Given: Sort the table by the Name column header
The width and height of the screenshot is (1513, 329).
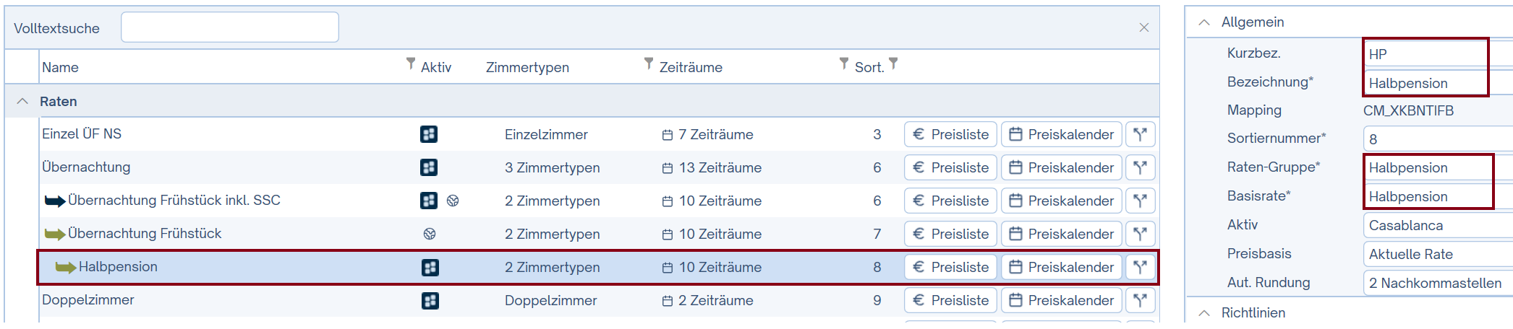Looking at the screenshot, I should point(60,67).
